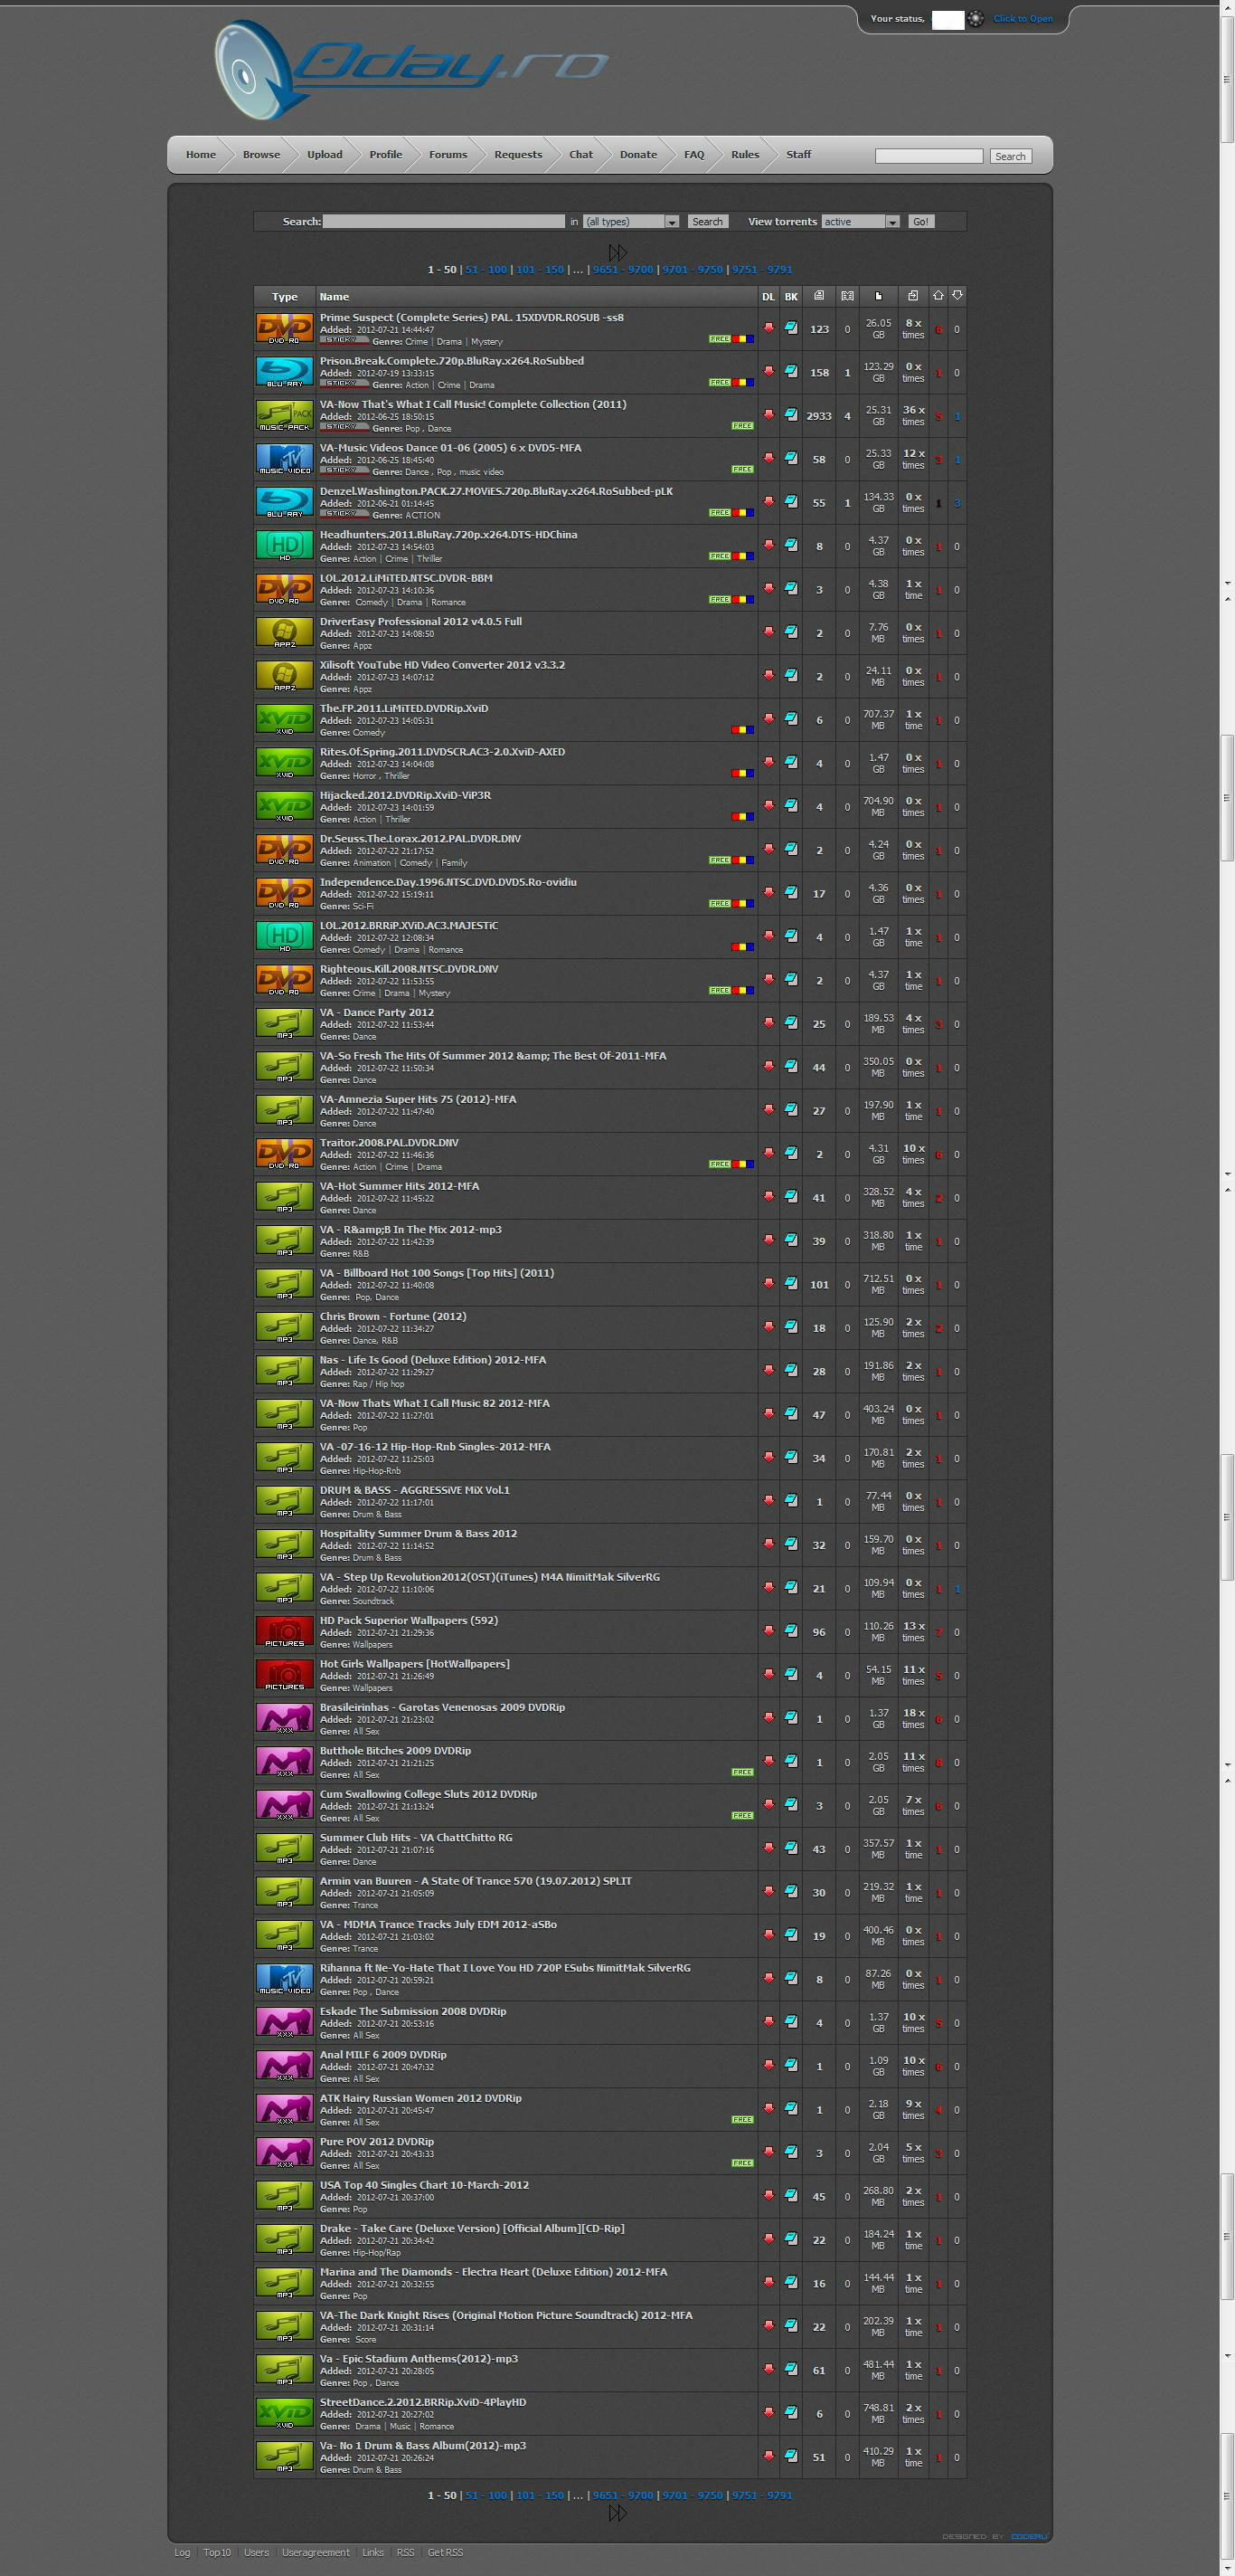The image size is (1235, 2576).
Task: Click the Useragreement footer link
Action: click(316, 2552)
